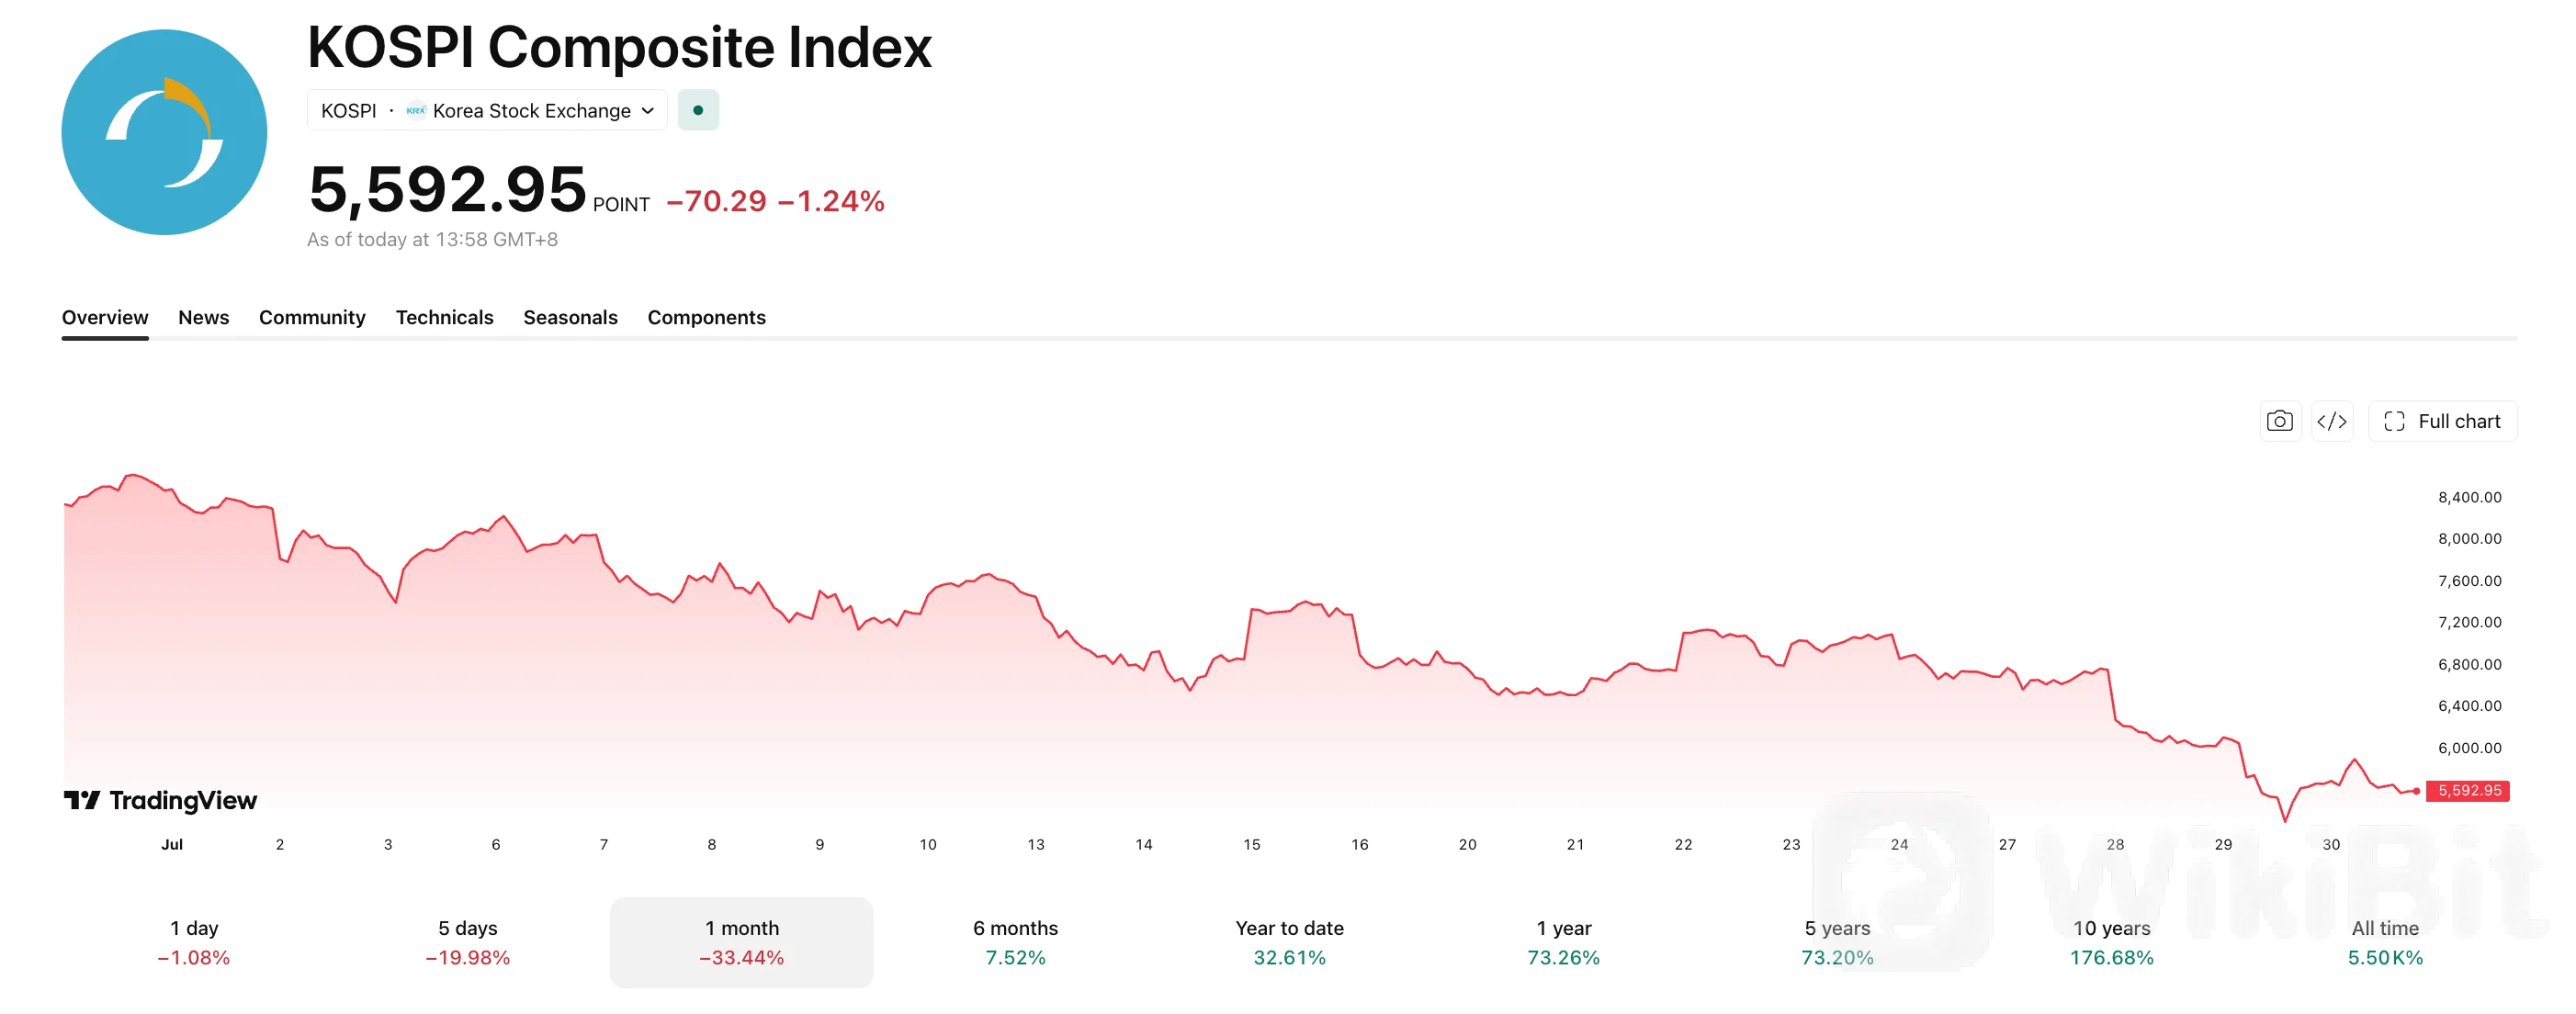The image size is (2576, 1014).
Task: Click the red 5,592.95 price label
Action: click(2468, 790)
